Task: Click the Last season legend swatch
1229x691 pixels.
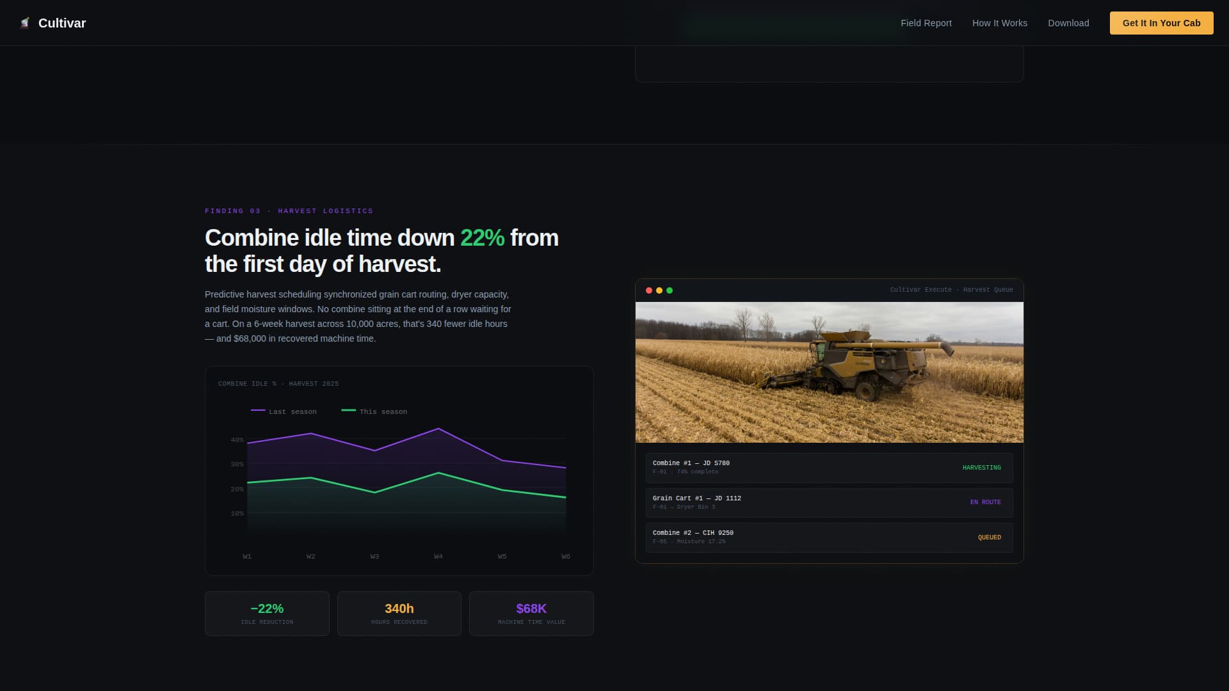Action: point(258,411)
